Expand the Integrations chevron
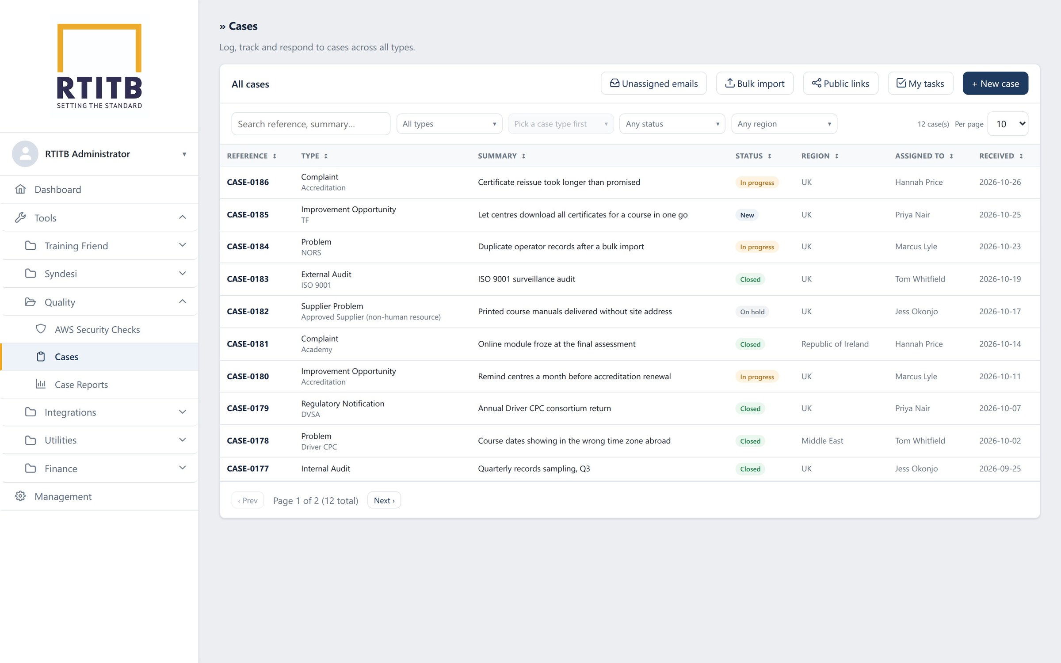 click(183, 412)
